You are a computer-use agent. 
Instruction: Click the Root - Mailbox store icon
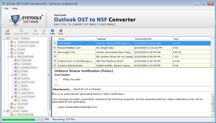pyautogui.click(x=11, y=39)
